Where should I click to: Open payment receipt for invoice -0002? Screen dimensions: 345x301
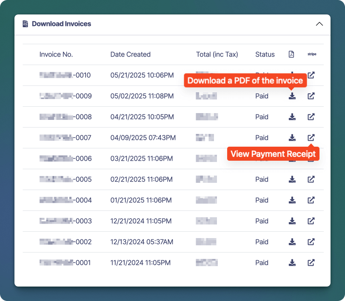[x=311, y=242]
